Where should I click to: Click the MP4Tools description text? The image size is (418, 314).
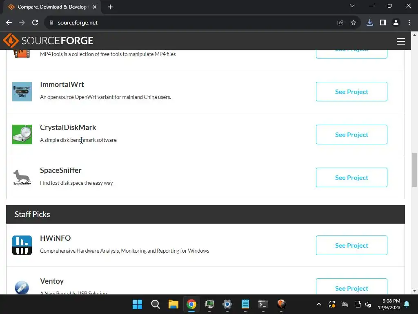click(108, 54)
